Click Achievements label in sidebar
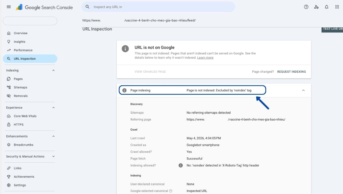Image resolution: width=343 pixels, height=194 pixels. 24,177
